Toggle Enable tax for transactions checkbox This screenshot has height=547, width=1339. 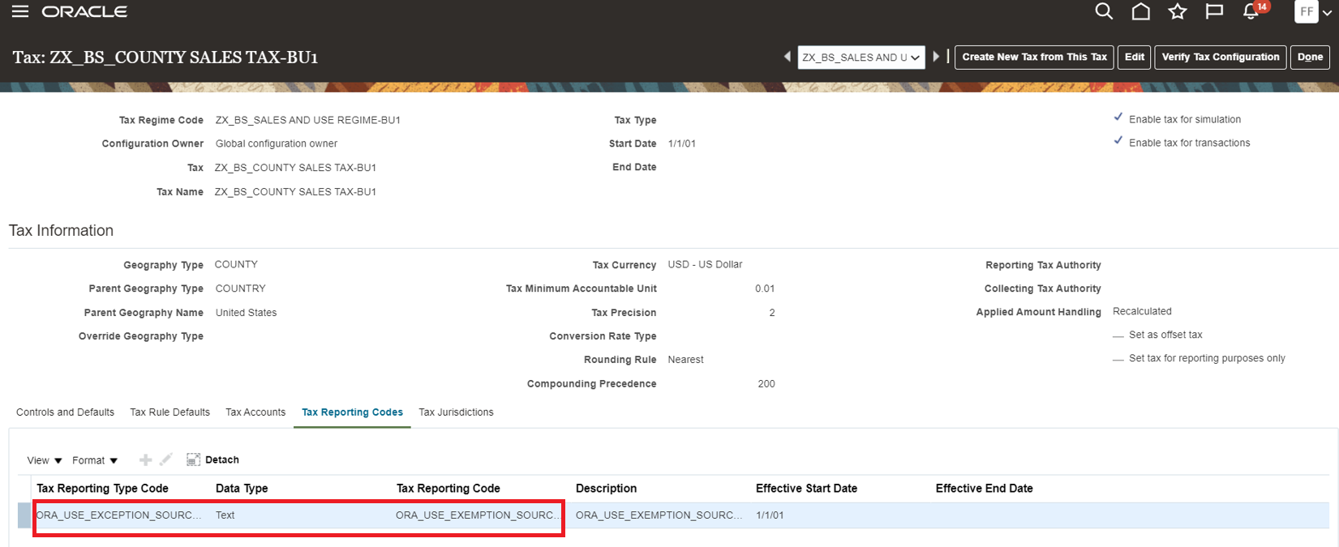pos(1118,142)
